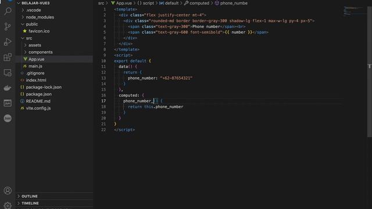
Task: Click the closing </script> tag on line 22
Action: coord(124,130)
